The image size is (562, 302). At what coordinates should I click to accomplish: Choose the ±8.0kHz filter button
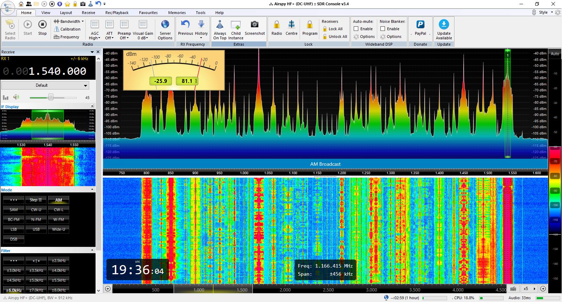[59, 290]
